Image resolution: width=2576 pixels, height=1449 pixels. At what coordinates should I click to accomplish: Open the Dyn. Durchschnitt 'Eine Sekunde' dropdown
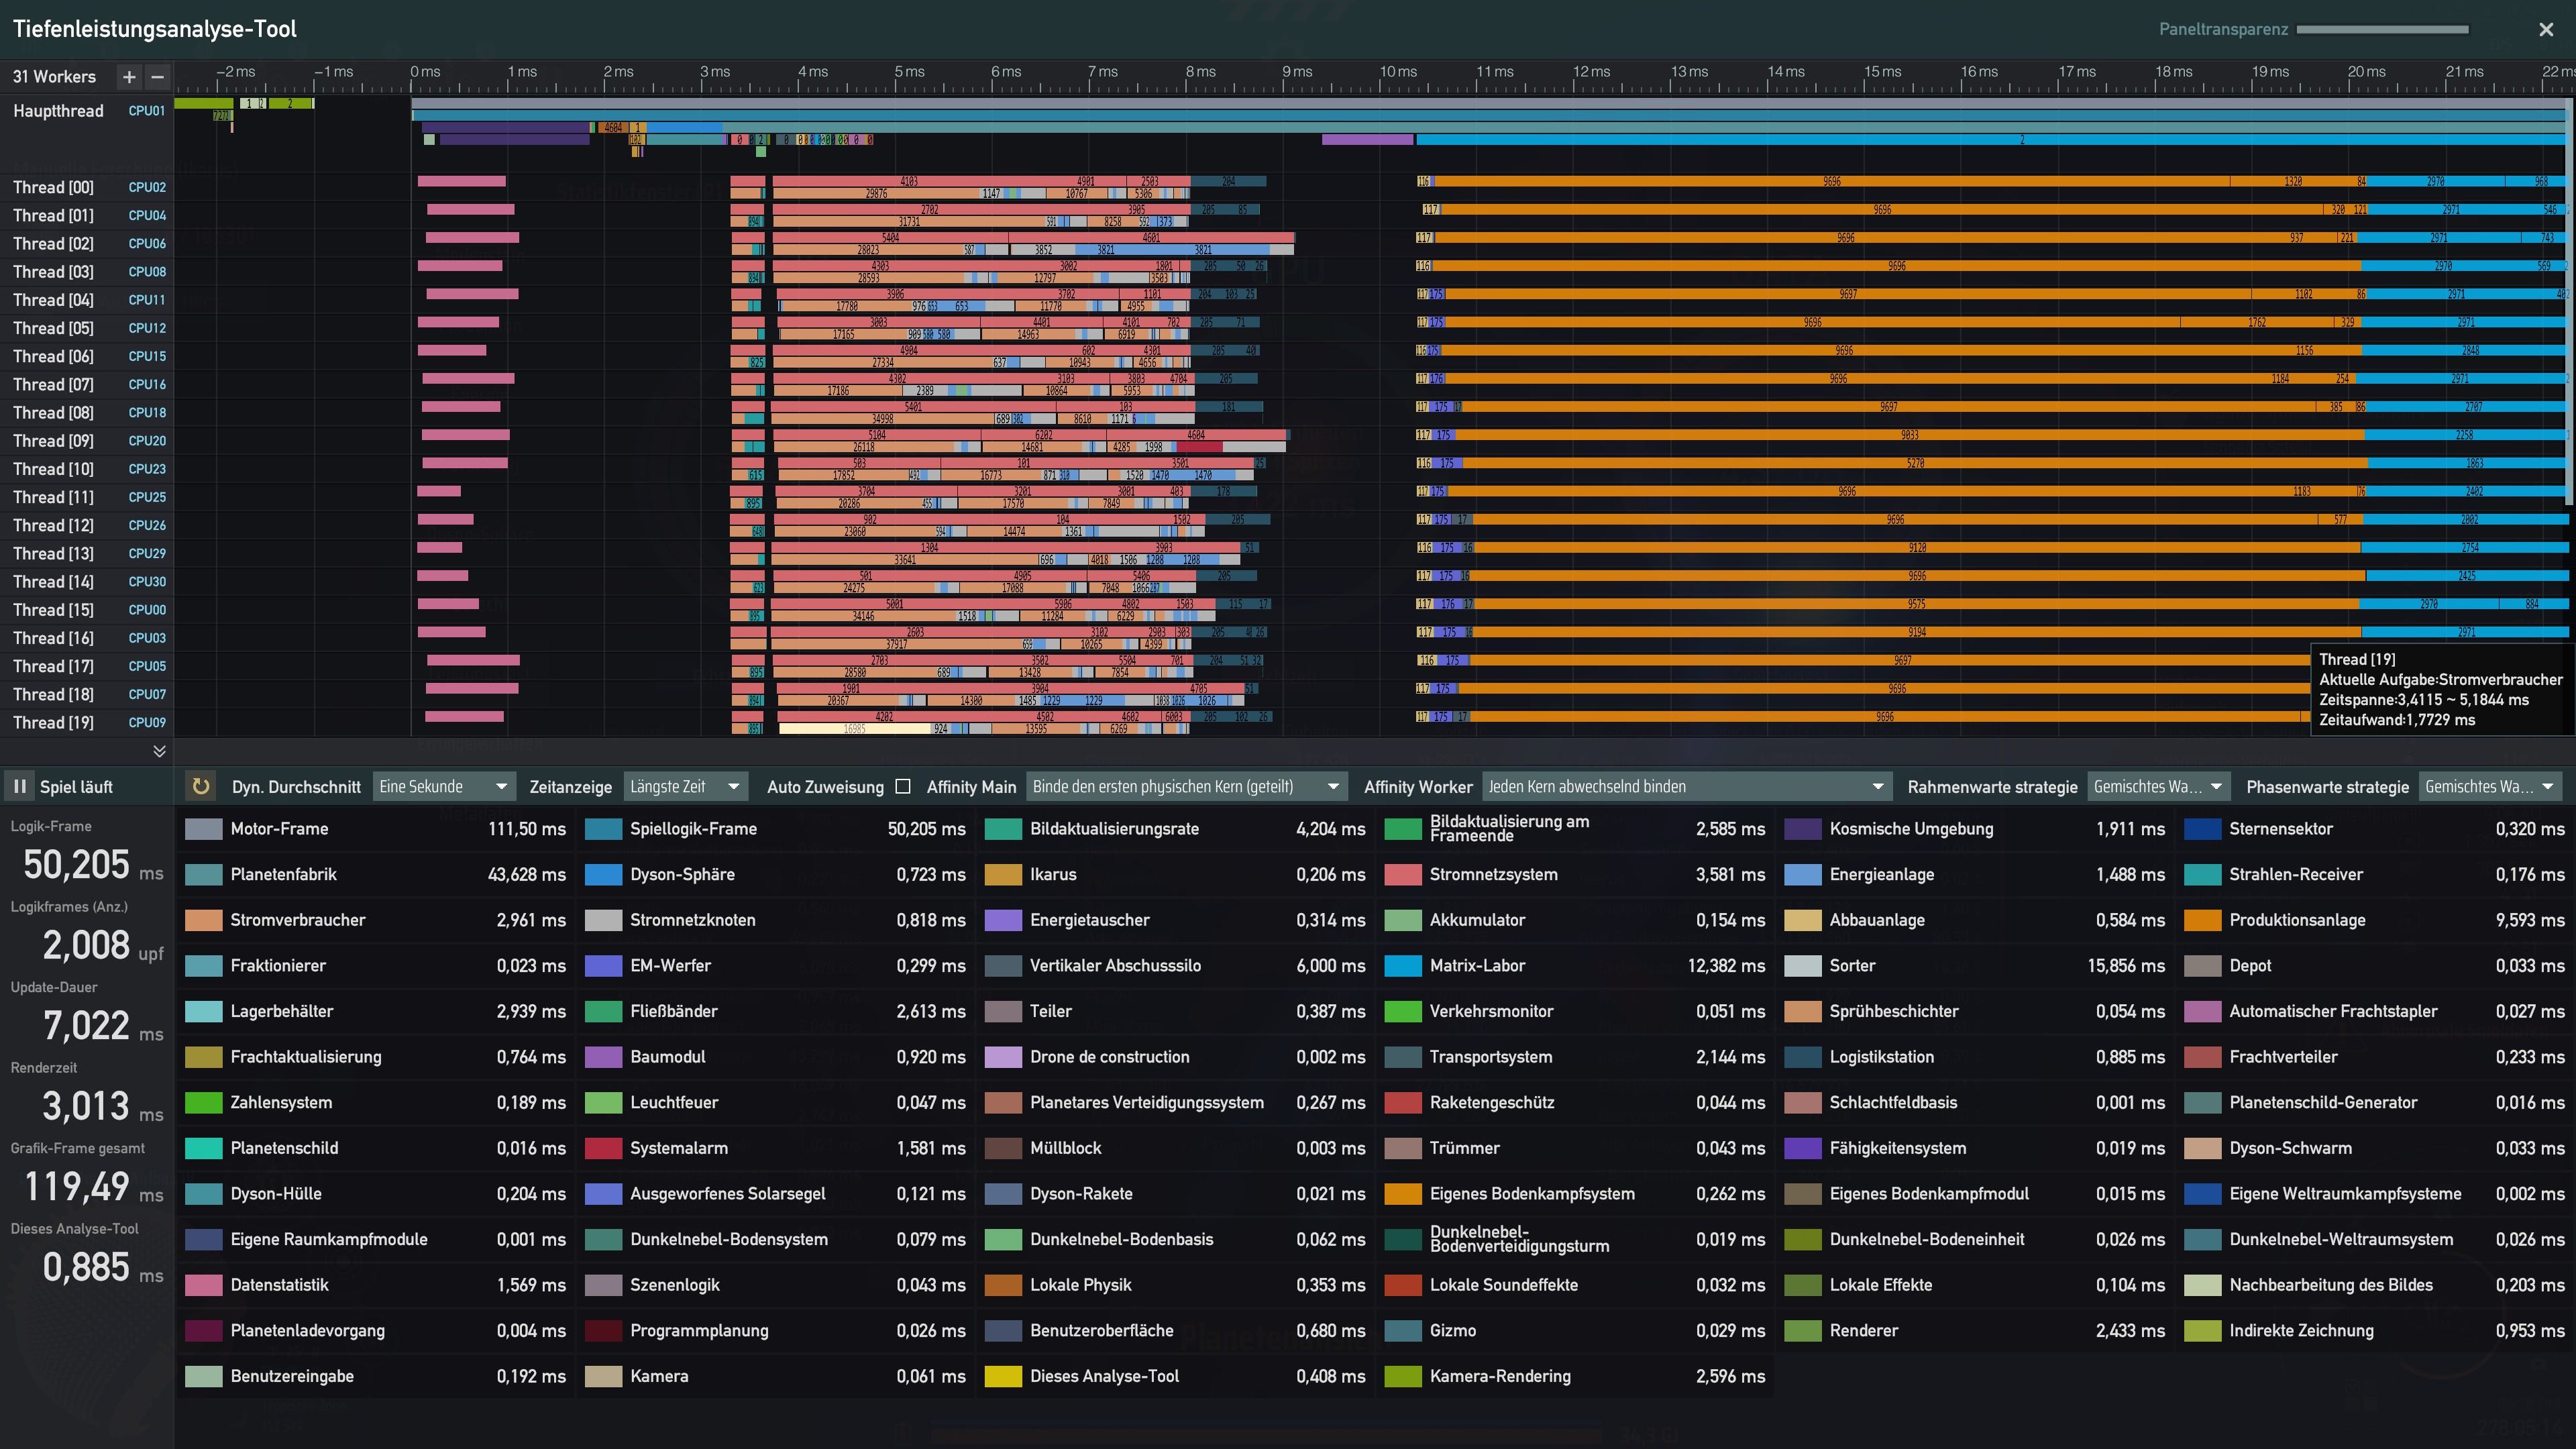(444, 787)
